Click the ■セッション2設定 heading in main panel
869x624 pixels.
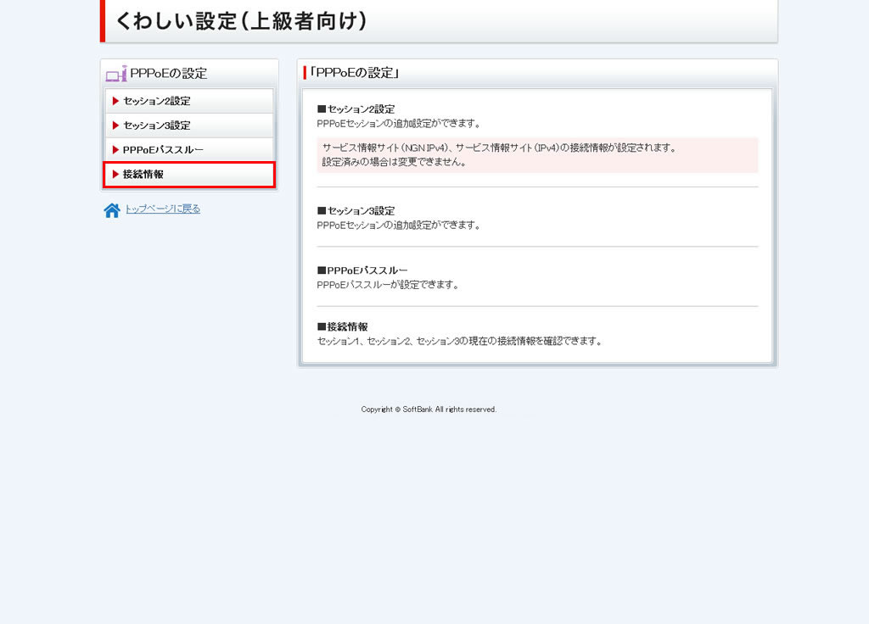(356, 109)
